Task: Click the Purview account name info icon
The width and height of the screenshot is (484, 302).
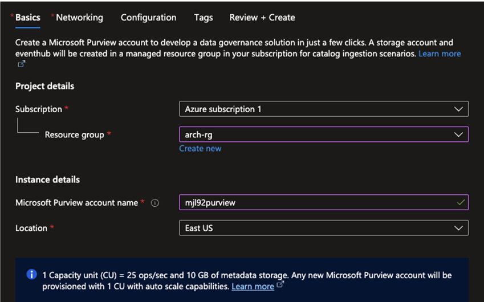Action: click(x=155, y=203)
